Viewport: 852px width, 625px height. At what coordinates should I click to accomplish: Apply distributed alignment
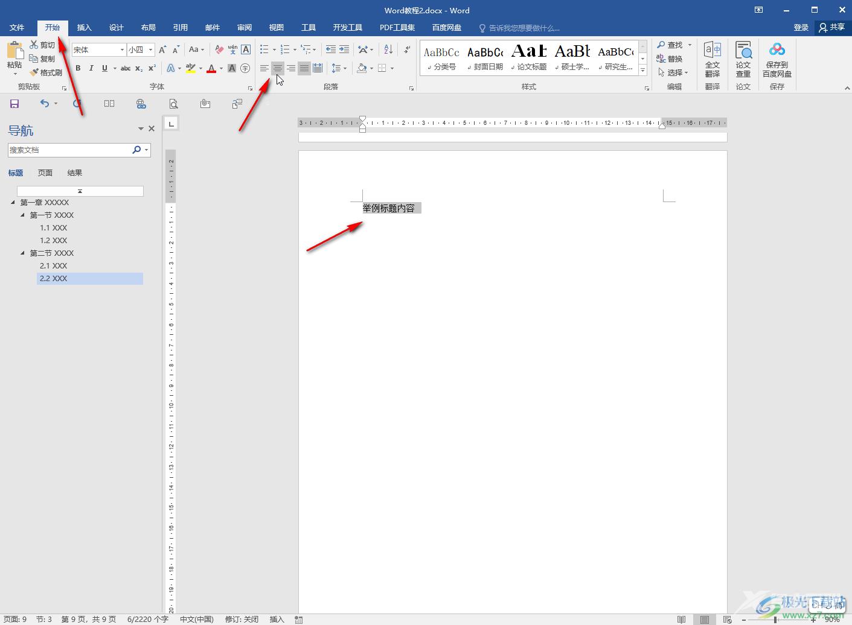(x=318, y=68)
